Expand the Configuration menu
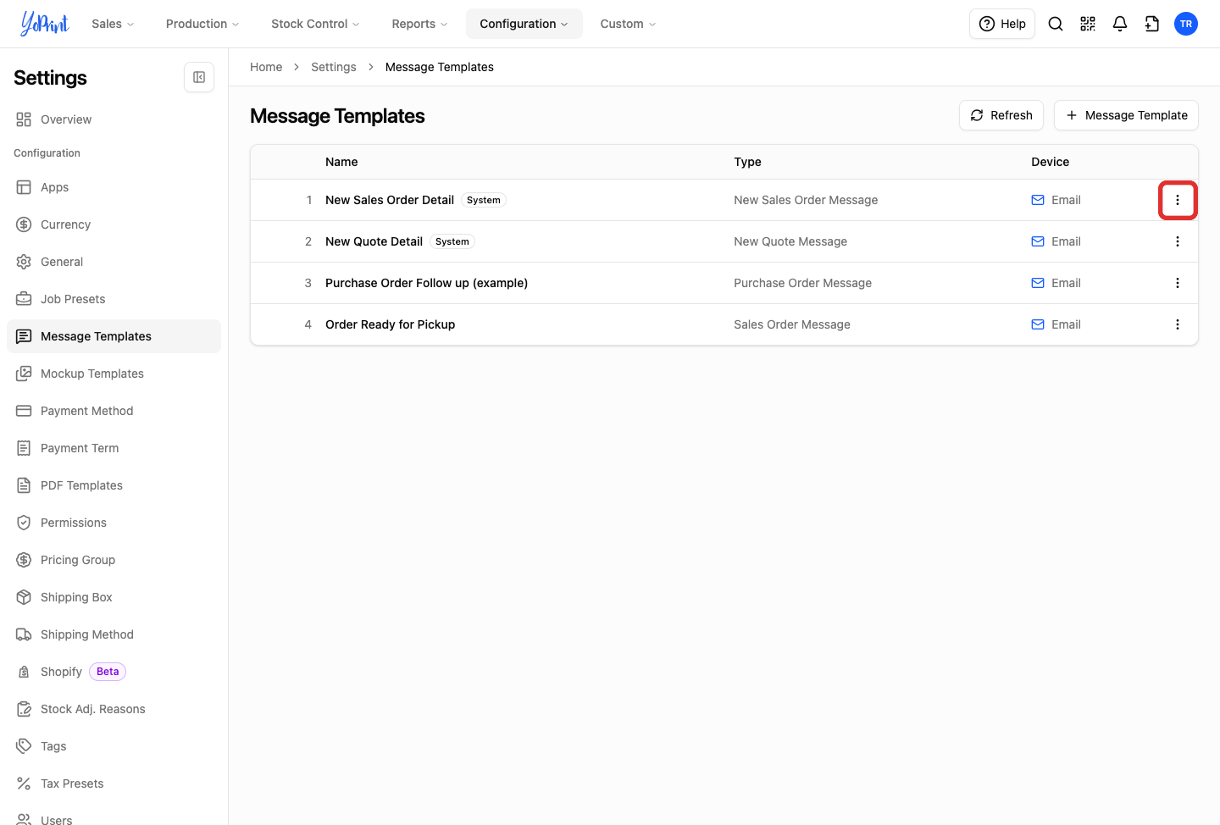 tap(524, 24)
